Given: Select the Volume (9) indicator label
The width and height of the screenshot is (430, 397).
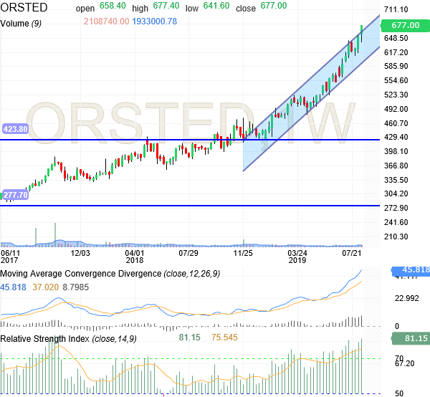Looking at the screenshot, I should 21,24.
